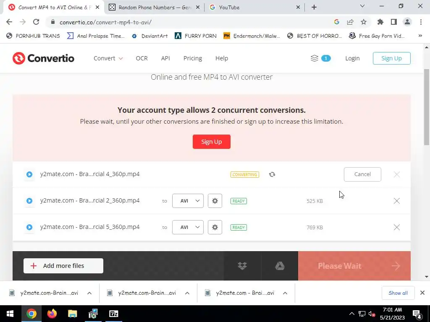The image size is (430, 322).
Task: Remove Bra...rcial 2_360p.mp4 from the list
Action: tap(396, 201)
